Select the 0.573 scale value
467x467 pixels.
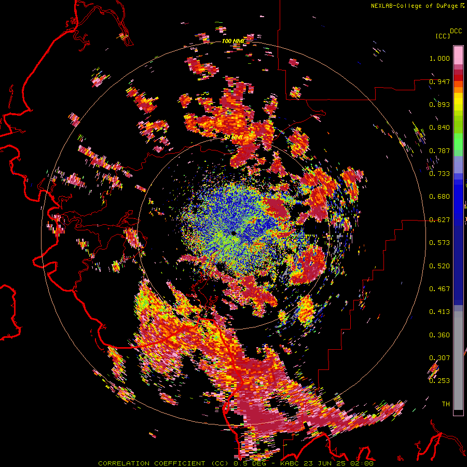(x=439, y=243)
